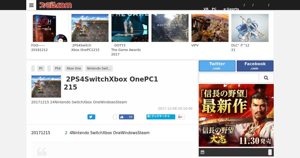Click the Nobunaga's Ambition advertisement banner
The width and height of the screenshot is (300, 158).
(x=236, y=115)
